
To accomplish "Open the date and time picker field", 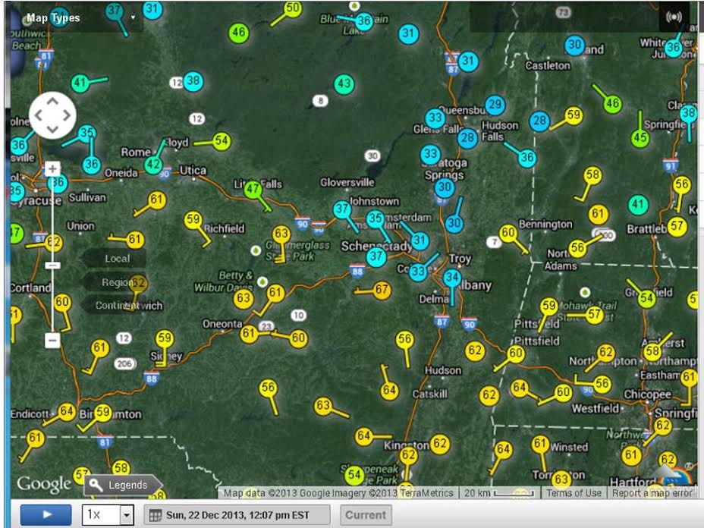I will (237, 515).
